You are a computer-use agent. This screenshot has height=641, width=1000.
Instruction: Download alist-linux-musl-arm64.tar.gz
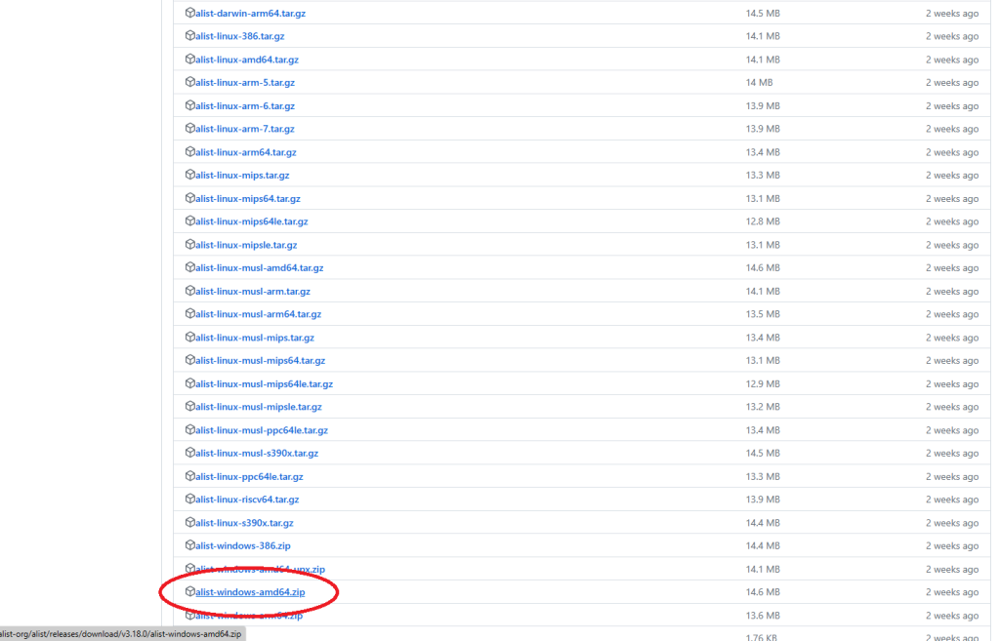pos(258,314)
